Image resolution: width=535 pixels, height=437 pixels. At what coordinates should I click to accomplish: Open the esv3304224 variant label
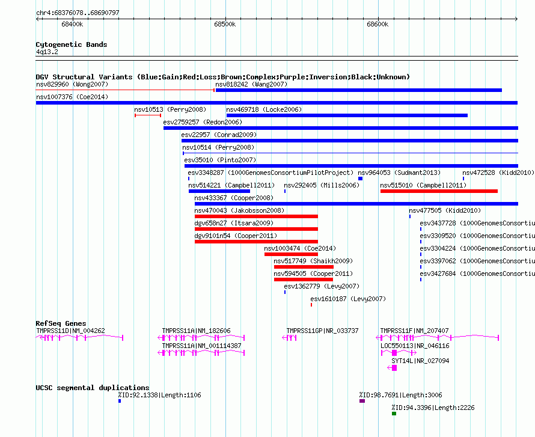click(477, 248)
